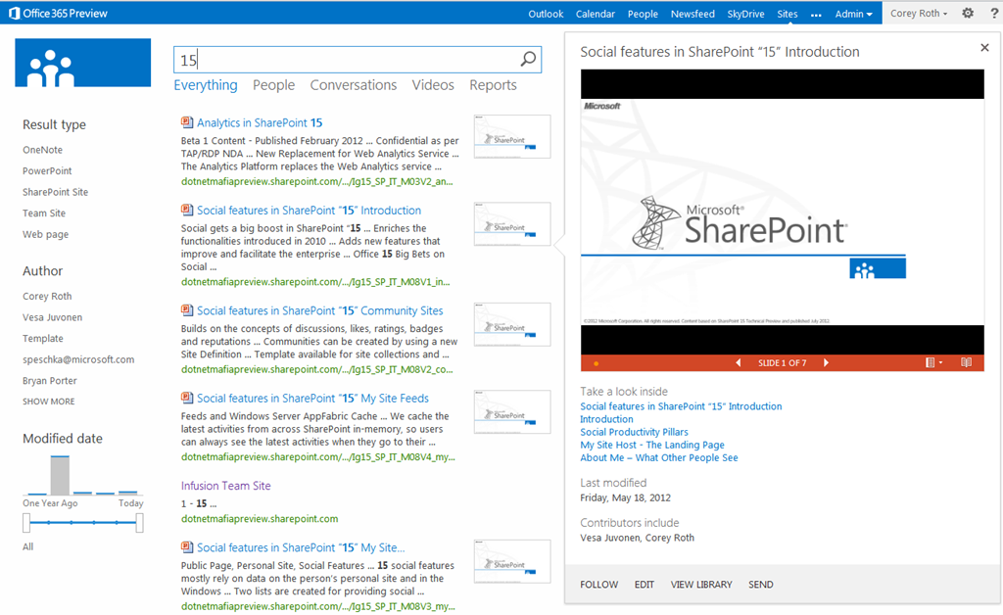The image size is (1003, 615).
Task: Expand the more navigation ellipsis in top bar
Action: click(816, 14)
